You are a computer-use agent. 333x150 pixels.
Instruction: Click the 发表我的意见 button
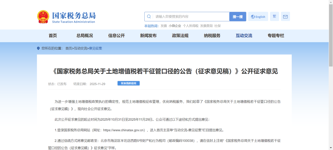pos(129,83)
